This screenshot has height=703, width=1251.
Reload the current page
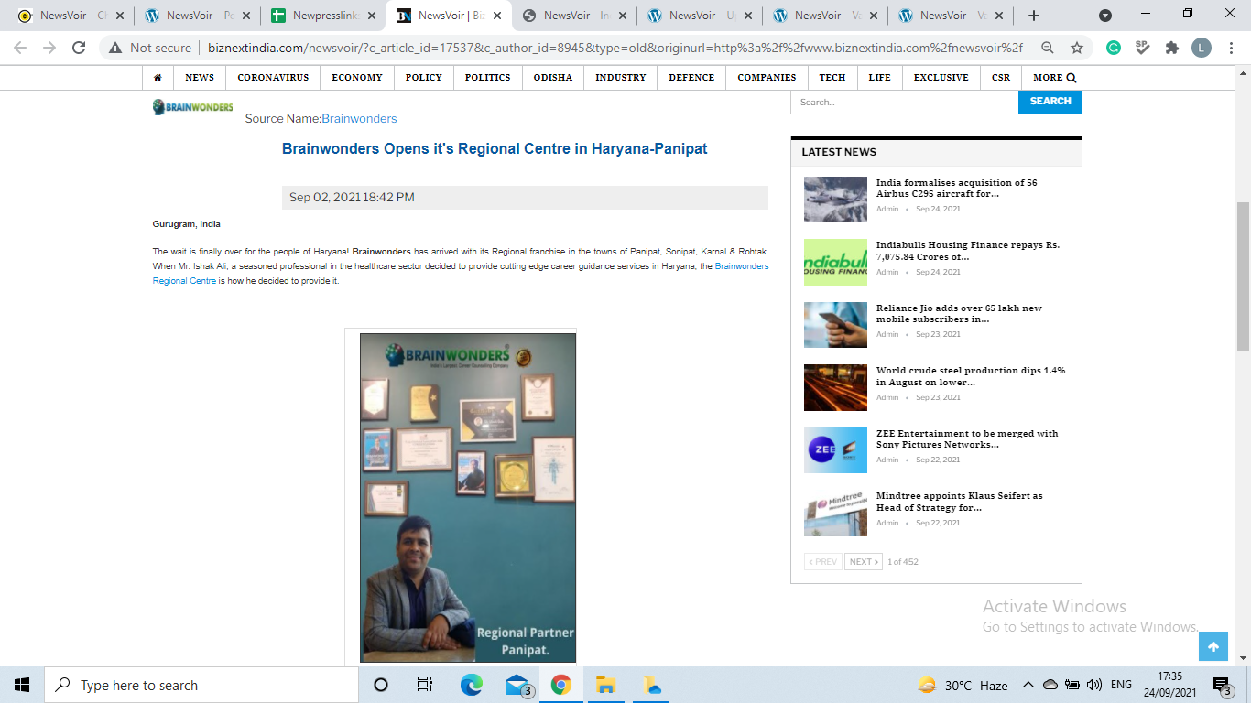(x=79, y=48)
